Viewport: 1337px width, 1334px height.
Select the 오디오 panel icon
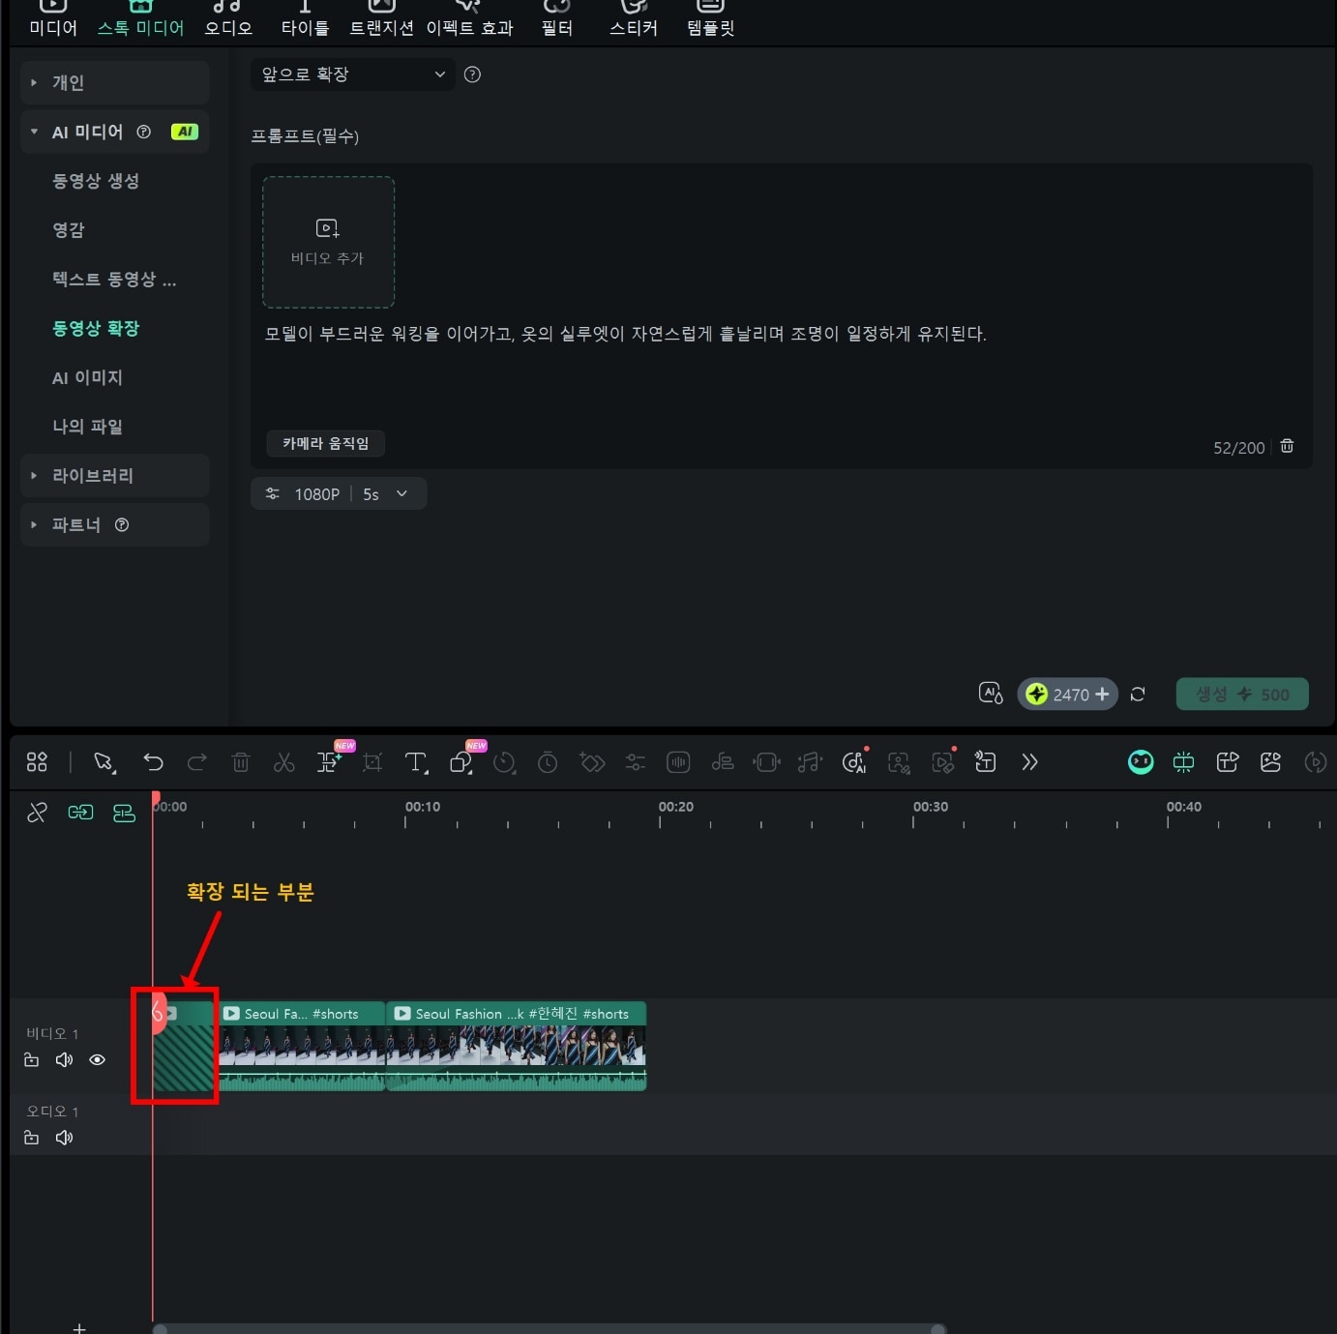[226, 17]
